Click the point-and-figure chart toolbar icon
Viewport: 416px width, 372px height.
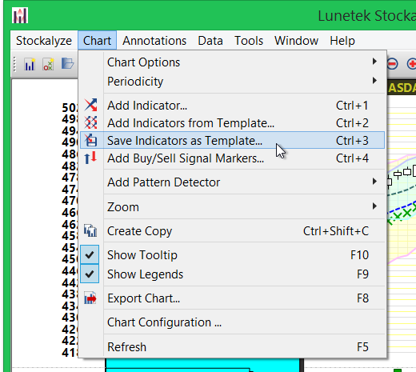point(48,64)
